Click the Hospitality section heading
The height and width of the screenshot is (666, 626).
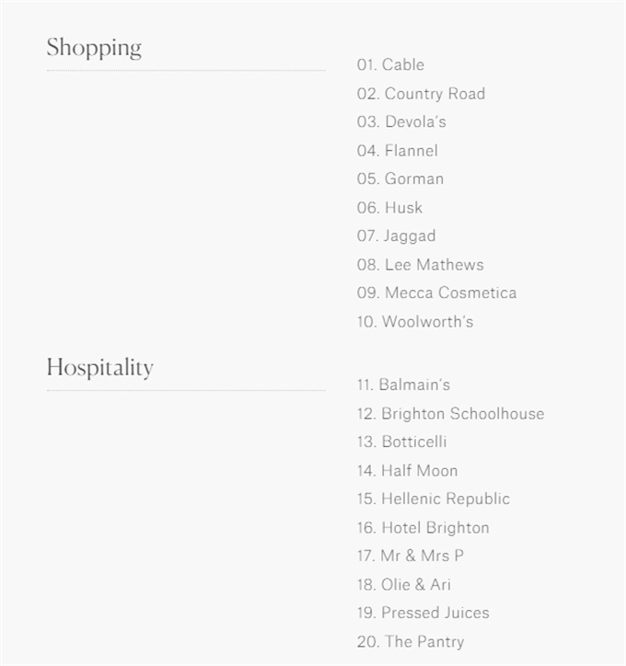coord(99,368)
